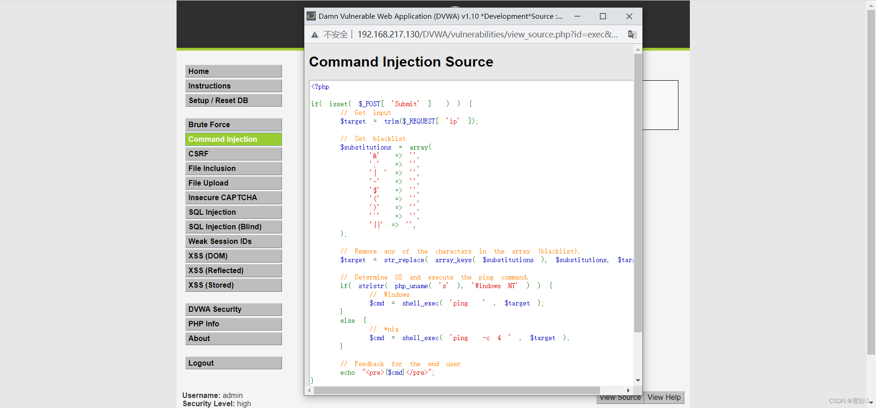Viewport: 876px width, 408px height.
Task: Go to Setup / Reset DB
Action: 234,100
